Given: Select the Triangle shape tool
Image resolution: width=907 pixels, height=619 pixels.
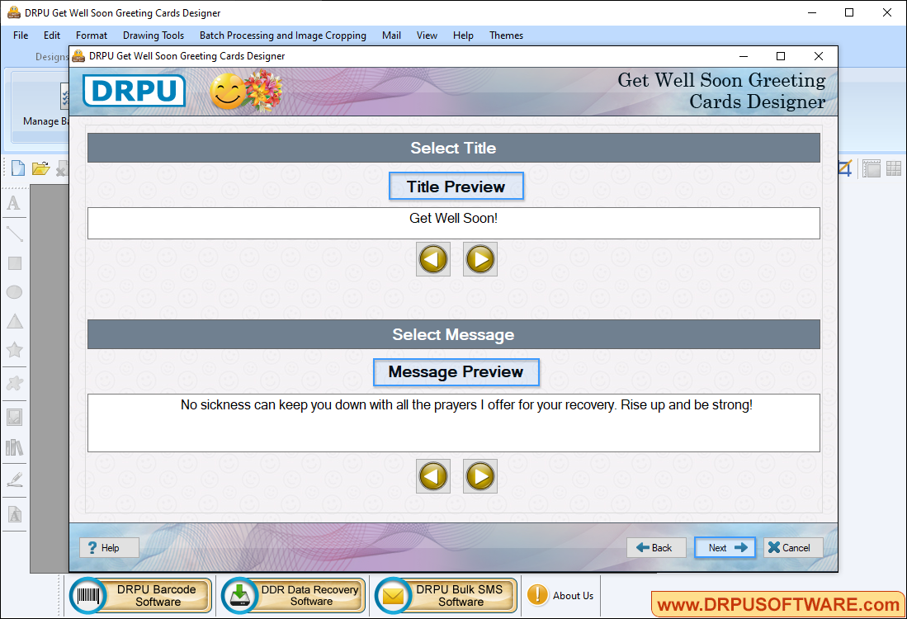Looking at the screenshot, I should coord(14,321).
